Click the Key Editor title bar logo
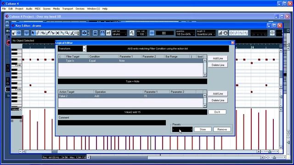This screenshot has width=294, height=165. [x=13, y=26]
